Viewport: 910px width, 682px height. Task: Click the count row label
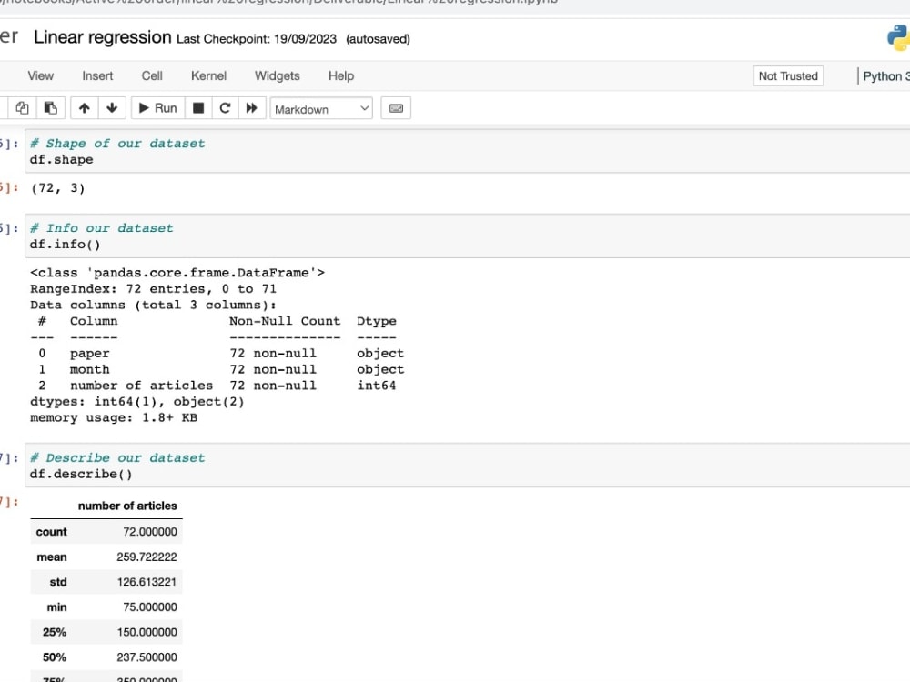pyautogui.click(x=51, y=532)
